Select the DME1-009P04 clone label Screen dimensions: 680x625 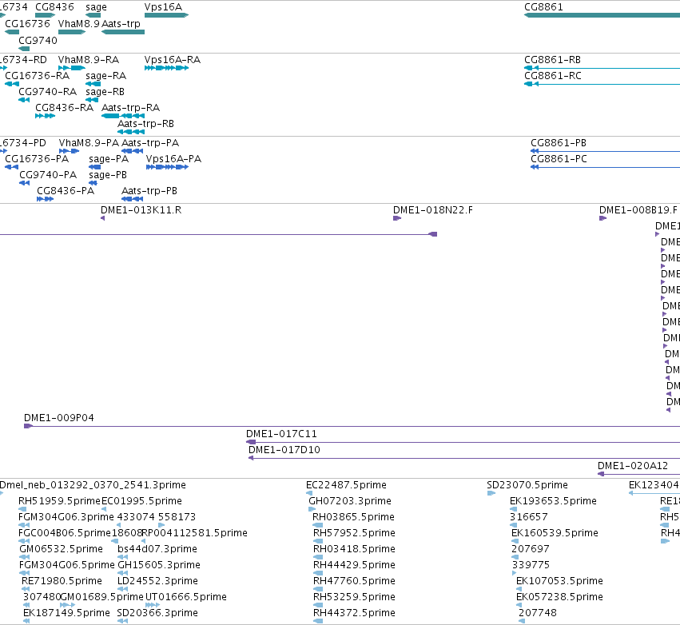pyautogui.click(x=59, y=418)
